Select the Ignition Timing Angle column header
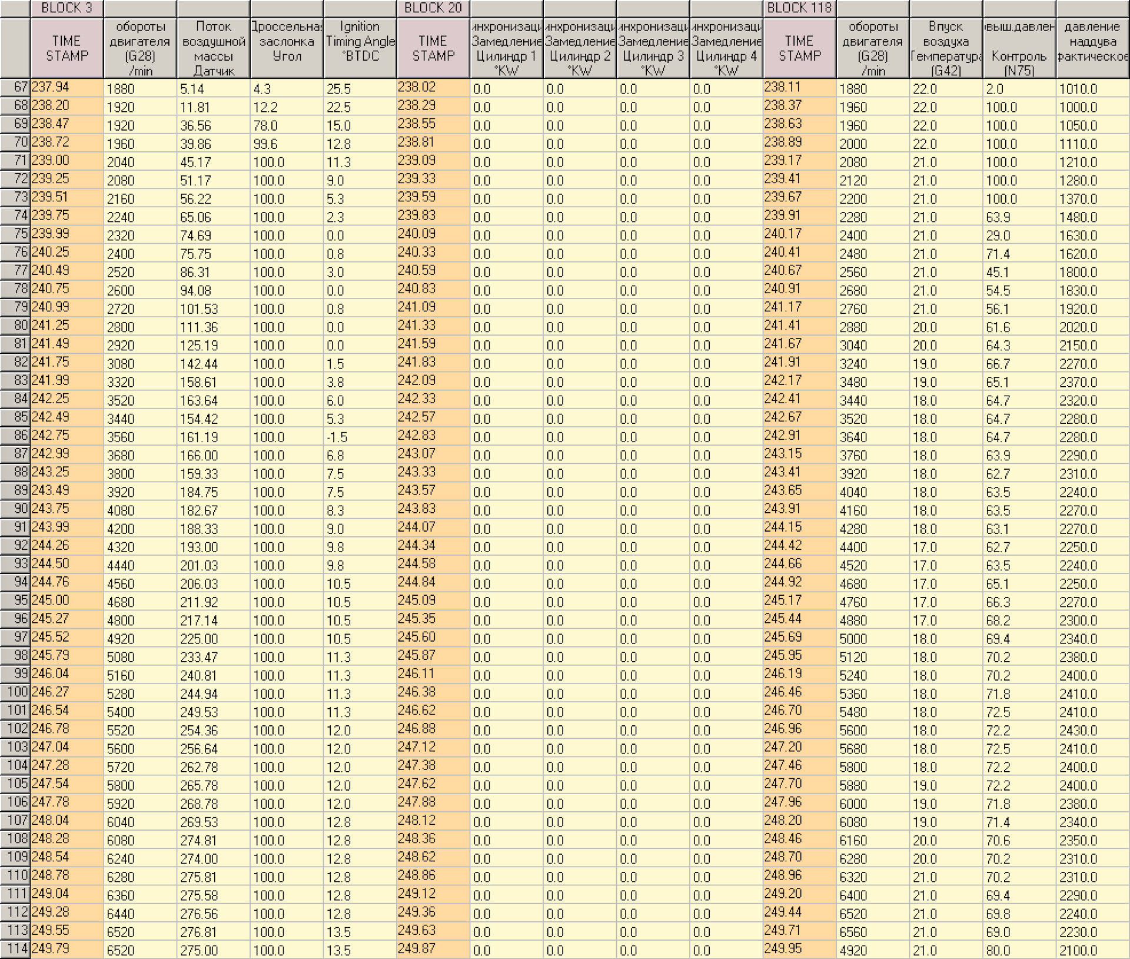This screenshot has width=1130, height=959. point(360,48)
